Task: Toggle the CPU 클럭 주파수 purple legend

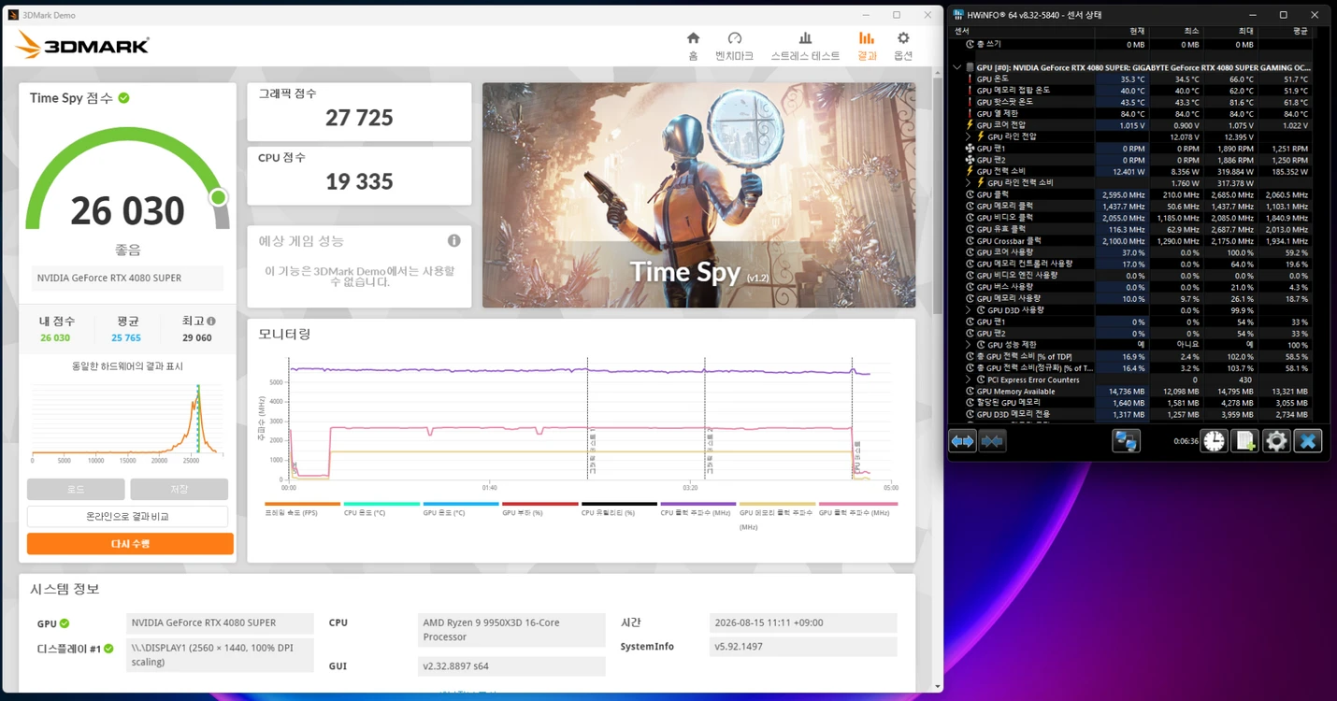Action: tap(698, 504)
